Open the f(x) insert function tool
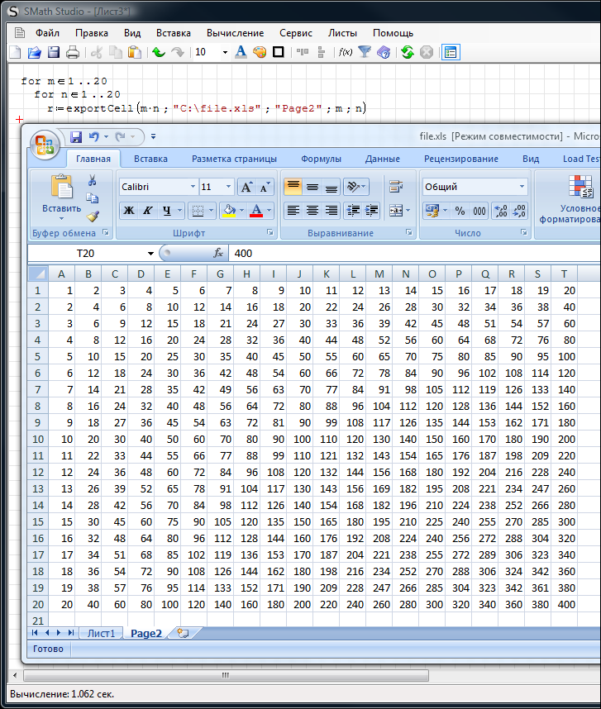The image size is (601, 709). [x=346, y=52]
